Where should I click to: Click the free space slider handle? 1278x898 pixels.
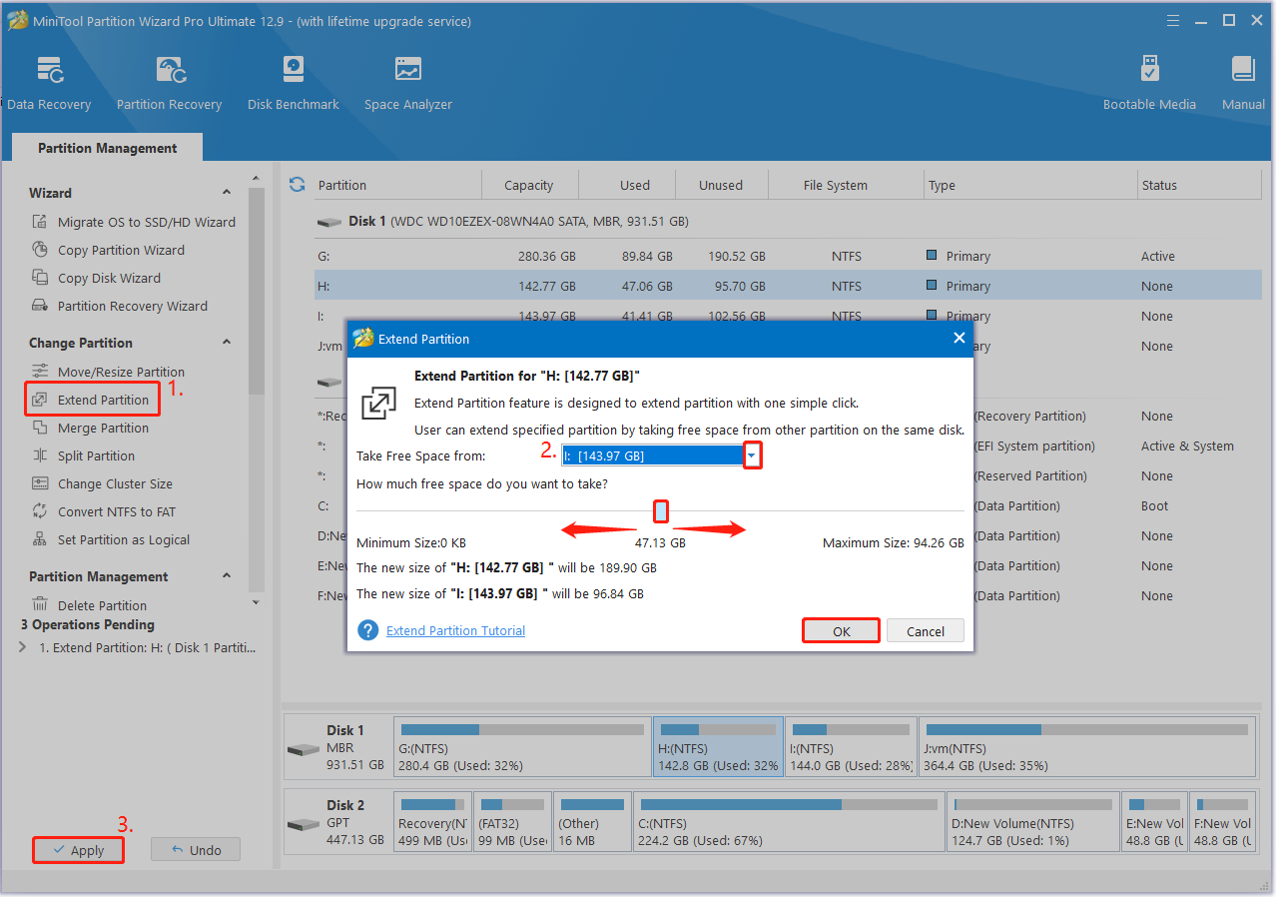pos(661,512)
